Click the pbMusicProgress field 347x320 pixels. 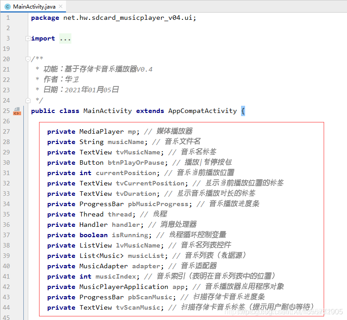coord(158,204)
